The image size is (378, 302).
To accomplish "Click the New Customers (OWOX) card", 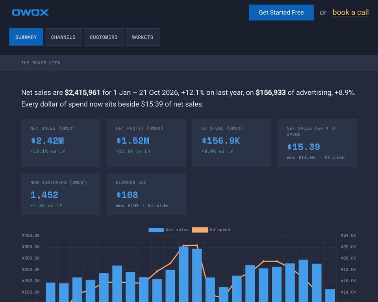I will click(61, 194).
